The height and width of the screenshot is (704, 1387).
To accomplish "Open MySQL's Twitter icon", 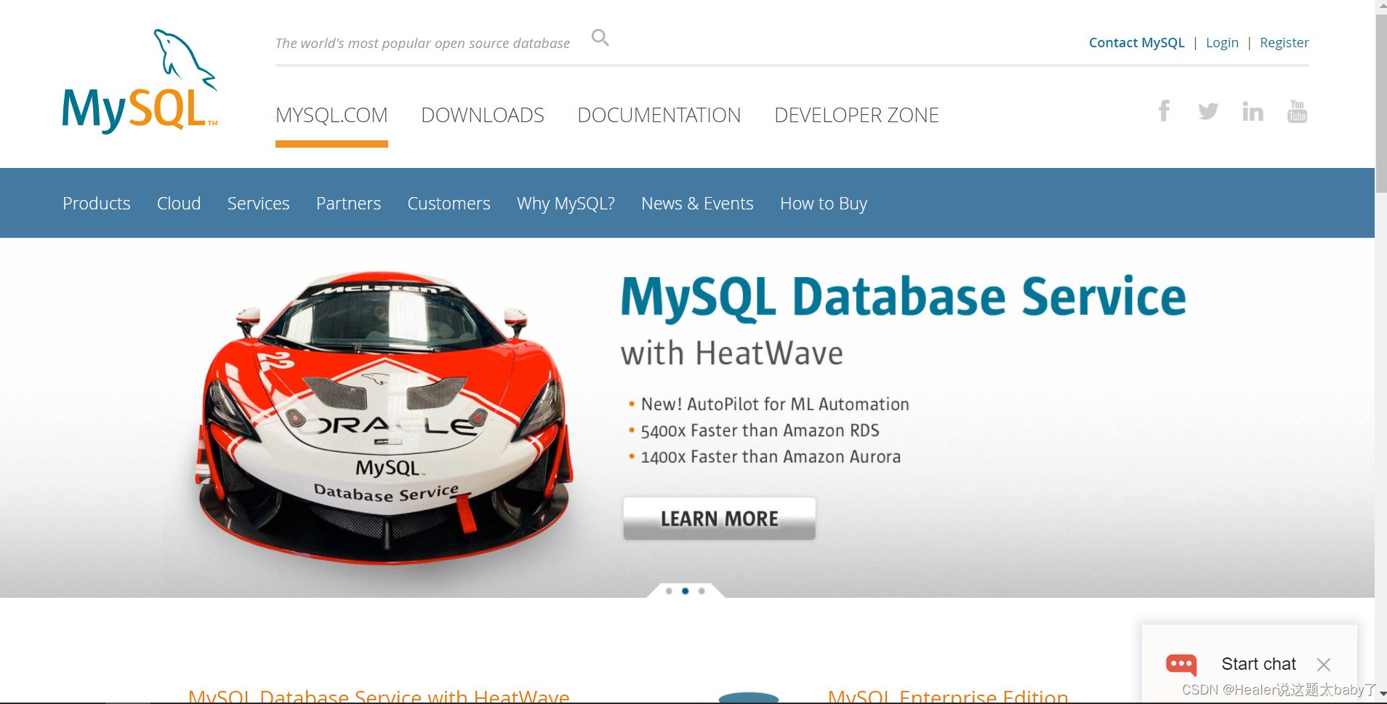I will pos(1208,111).
